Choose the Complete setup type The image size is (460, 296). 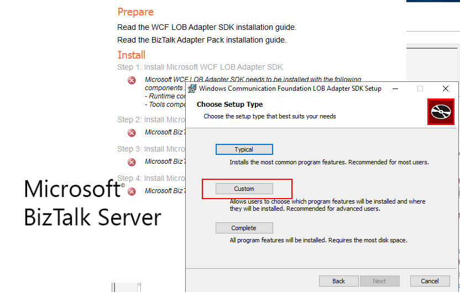click(244, 228)
